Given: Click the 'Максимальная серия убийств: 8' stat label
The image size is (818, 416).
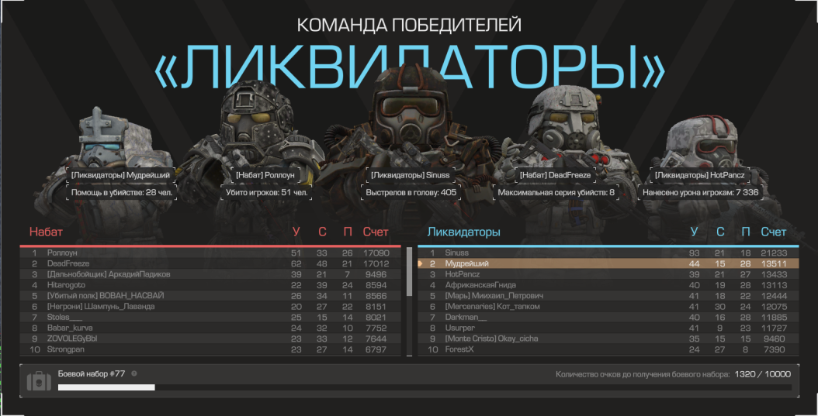Looking at the screenshot, I should pos(556,192).
